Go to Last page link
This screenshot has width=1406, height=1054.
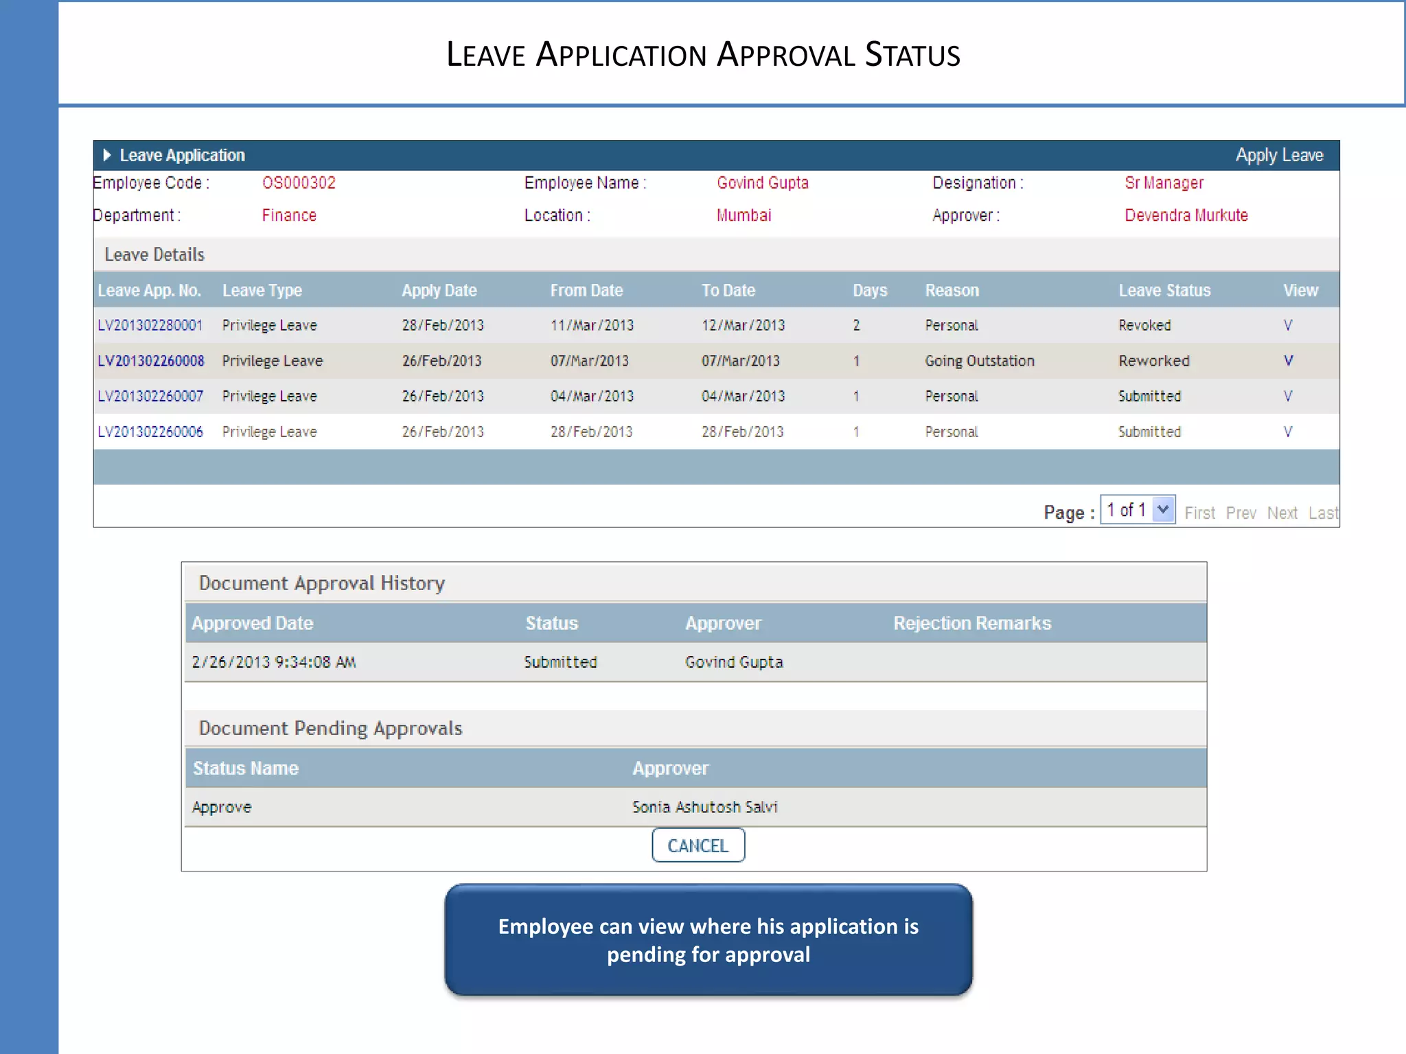(1323, 513)
